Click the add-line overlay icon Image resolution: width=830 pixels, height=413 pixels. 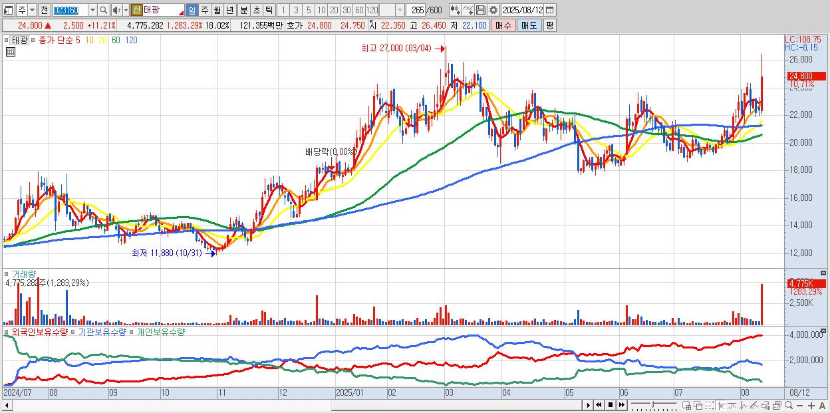click(468, 10)
